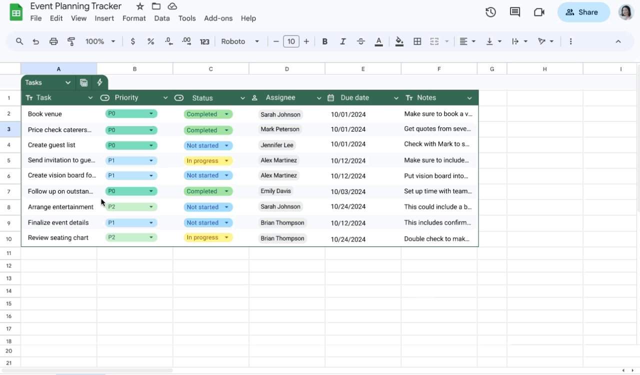Open the Edit menu
The height and width of the screenshot is (375, 640).
[56, 18]
